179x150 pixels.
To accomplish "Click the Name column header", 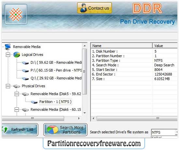I will [x=122, y=46].
